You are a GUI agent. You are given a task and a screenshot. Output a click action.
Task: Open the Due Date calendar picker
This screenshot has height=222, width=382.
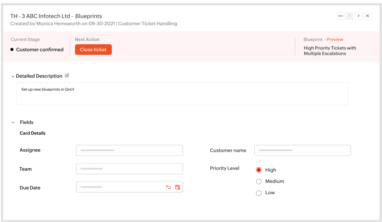click(178, 187)
